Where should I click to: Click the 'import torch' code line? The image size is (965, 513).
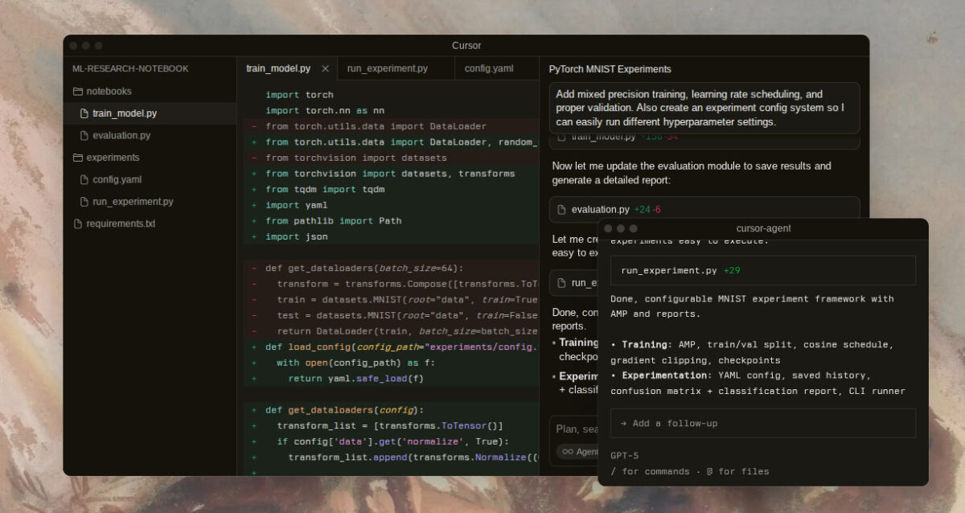[299, 95]
